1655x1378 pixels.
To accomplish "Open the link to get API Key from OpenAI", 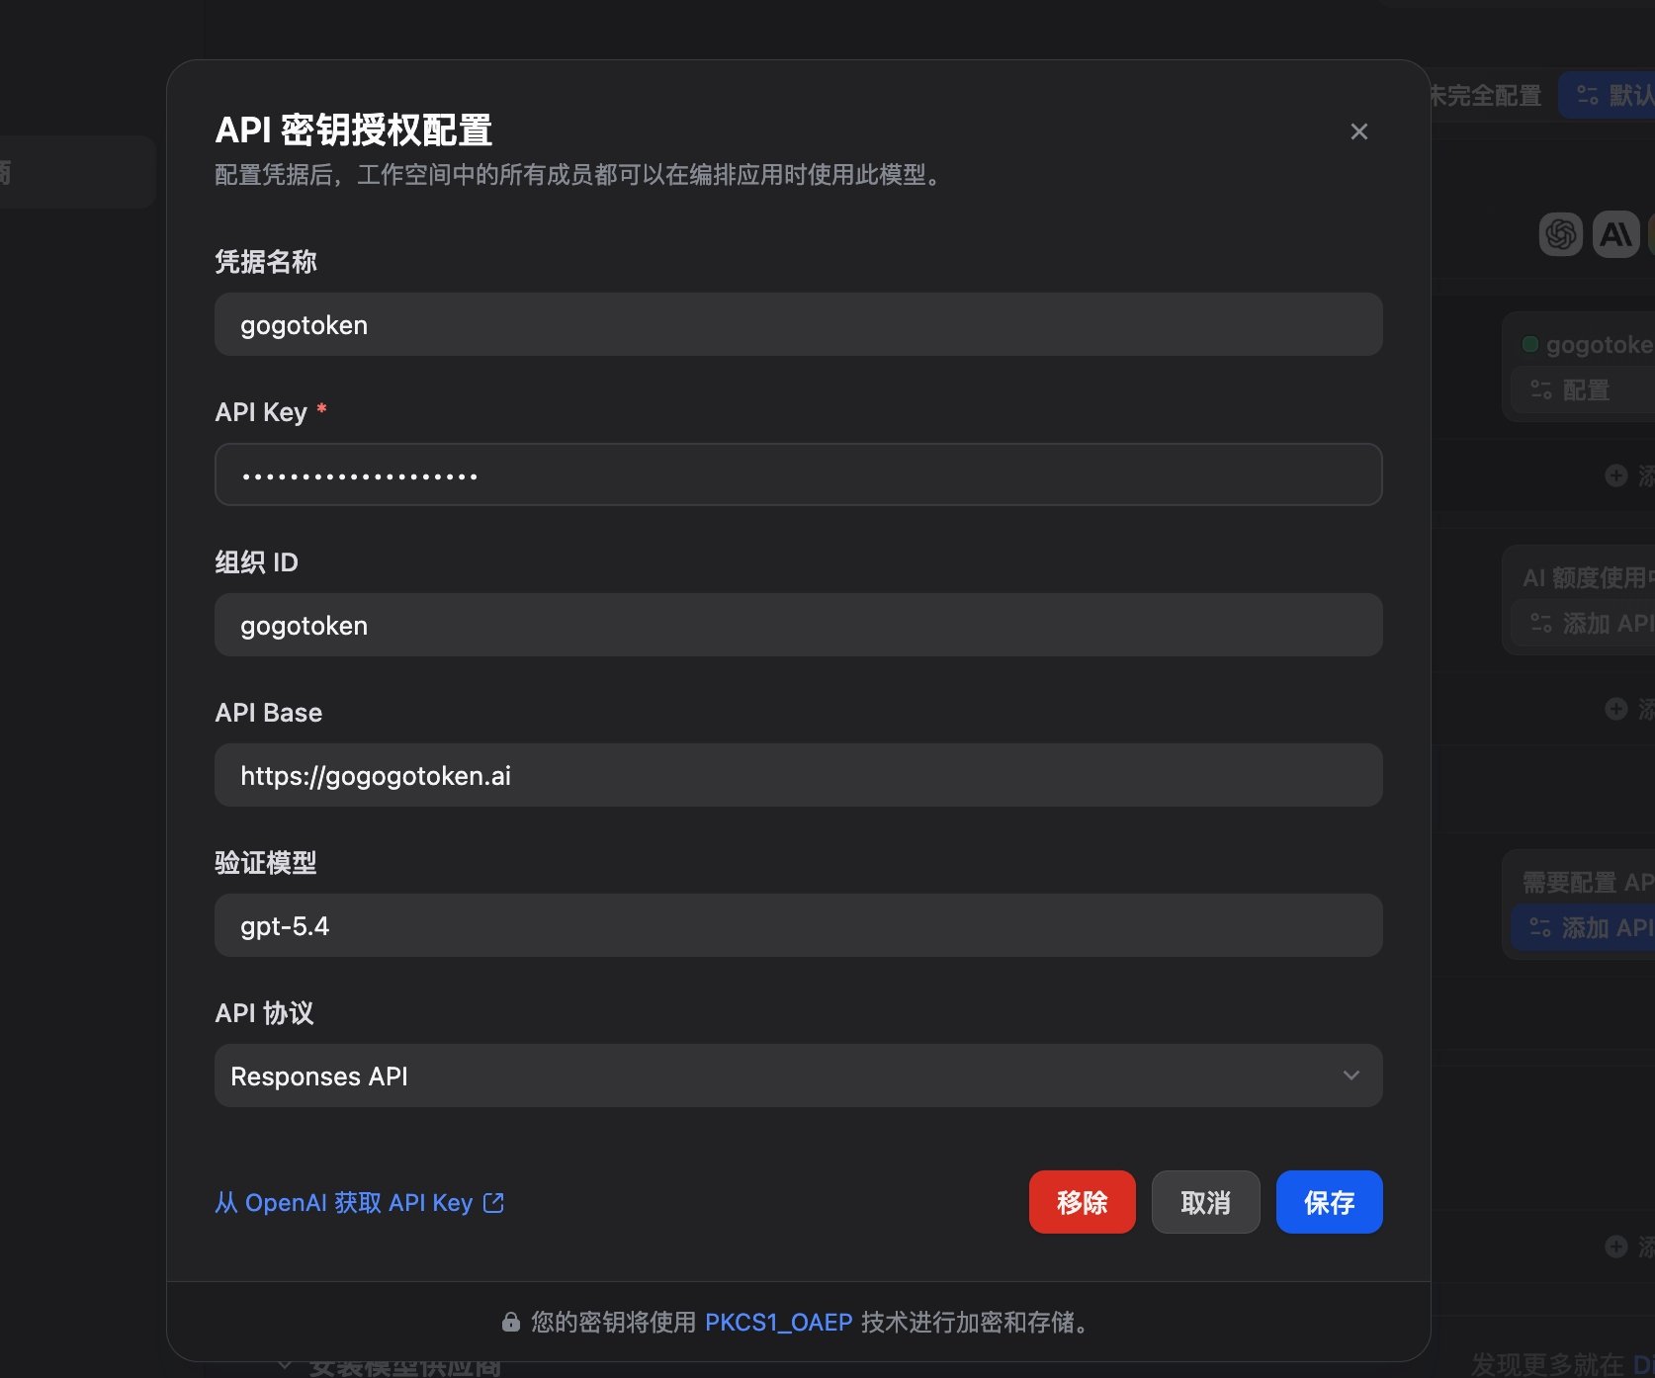I will [x=360, y=1202].
